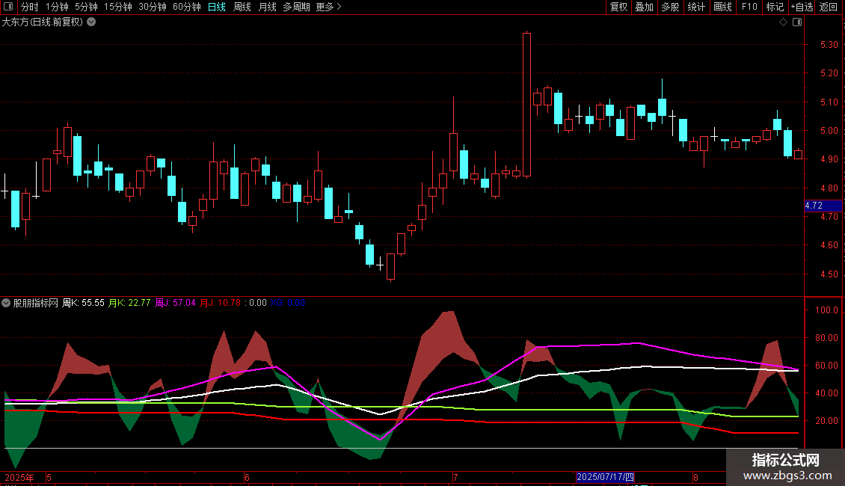
Task: Select the 15分钟 period
Action: point(117,7)
